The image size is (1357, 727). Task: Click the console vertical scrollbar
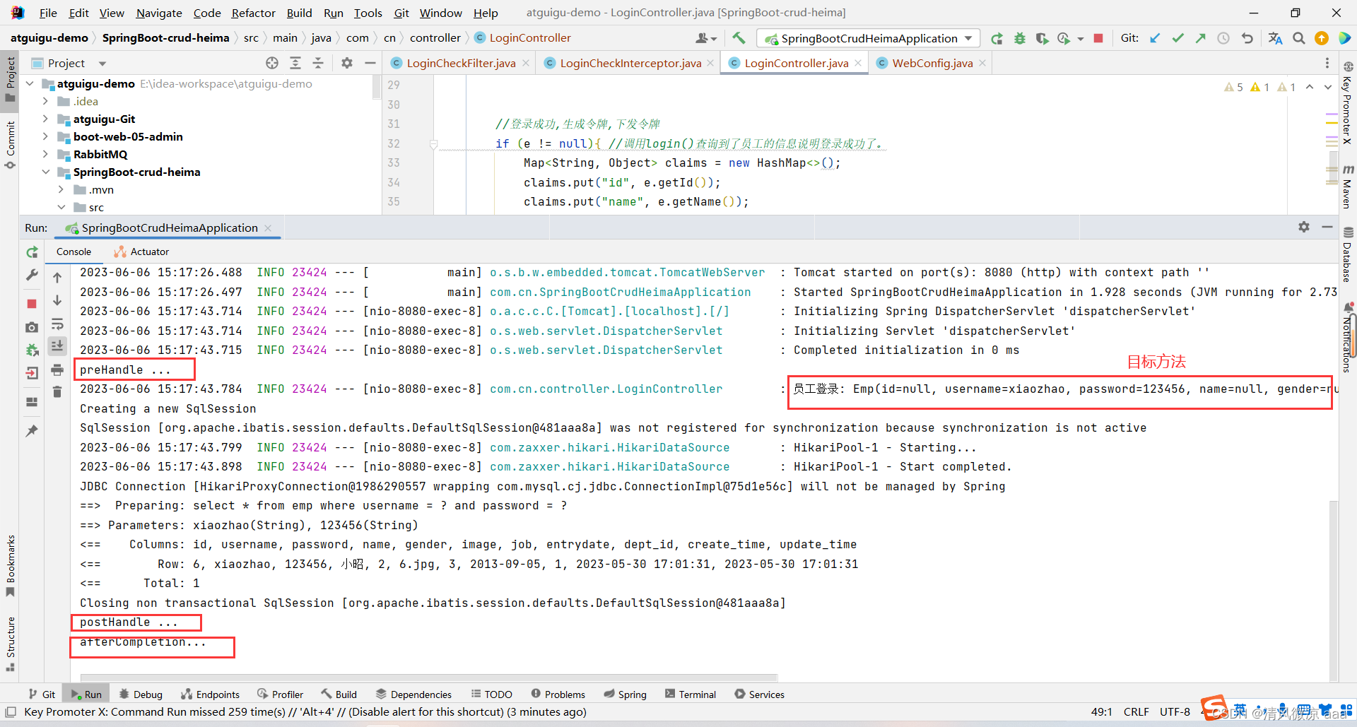[1333, 590]
